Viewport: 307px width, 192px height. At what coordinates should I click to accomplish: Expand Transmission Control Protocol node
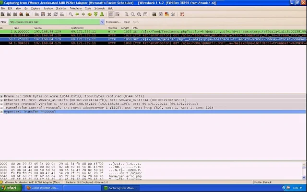[x=1, y=108]
